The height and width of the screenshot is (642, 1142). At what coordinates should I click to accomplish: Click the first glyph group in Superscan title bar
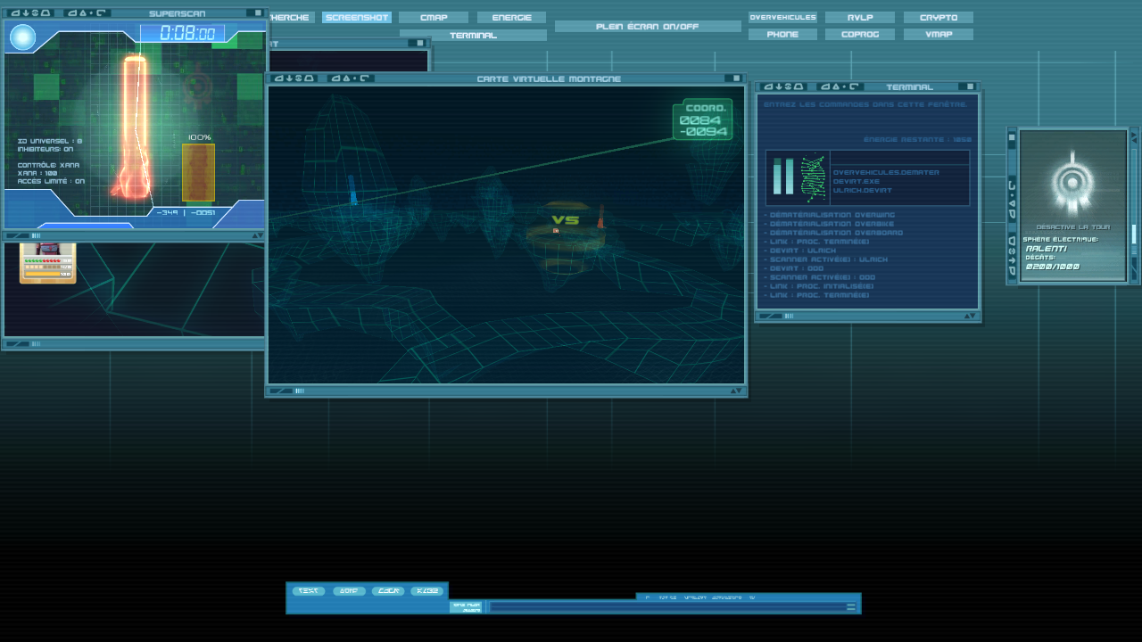(x=29, y=13)
